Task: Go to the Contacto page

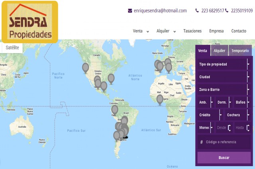Action: coord(239,31)
